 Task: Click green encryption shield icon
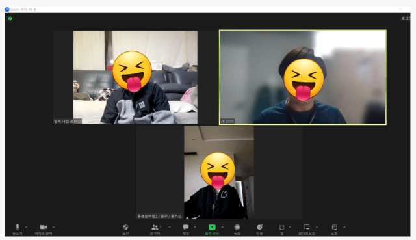pyautogui.click(x=10, y=18)
